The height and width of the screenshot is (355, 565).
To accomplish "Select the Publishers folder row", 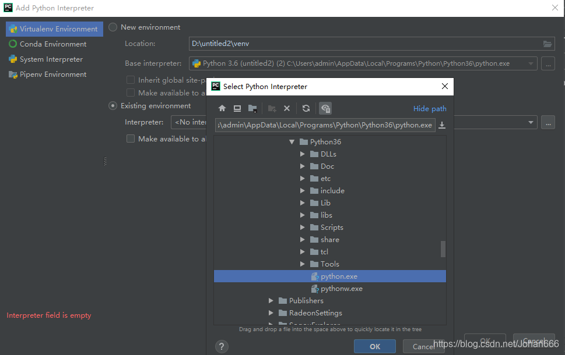I will 329,301.
